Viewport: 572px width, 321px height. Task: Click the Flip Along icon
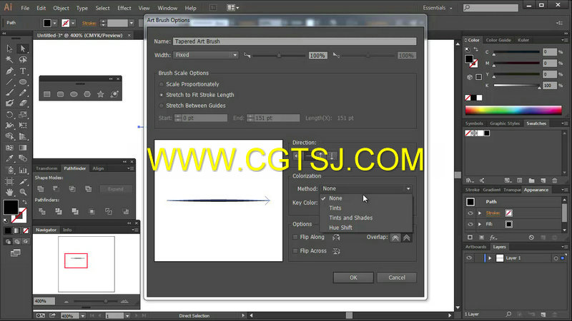(x=336, y=238)
